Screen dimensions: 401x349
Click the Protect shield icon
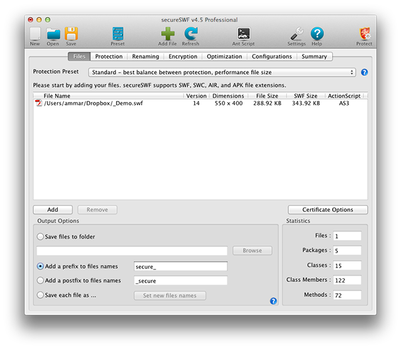click(364, 34)
